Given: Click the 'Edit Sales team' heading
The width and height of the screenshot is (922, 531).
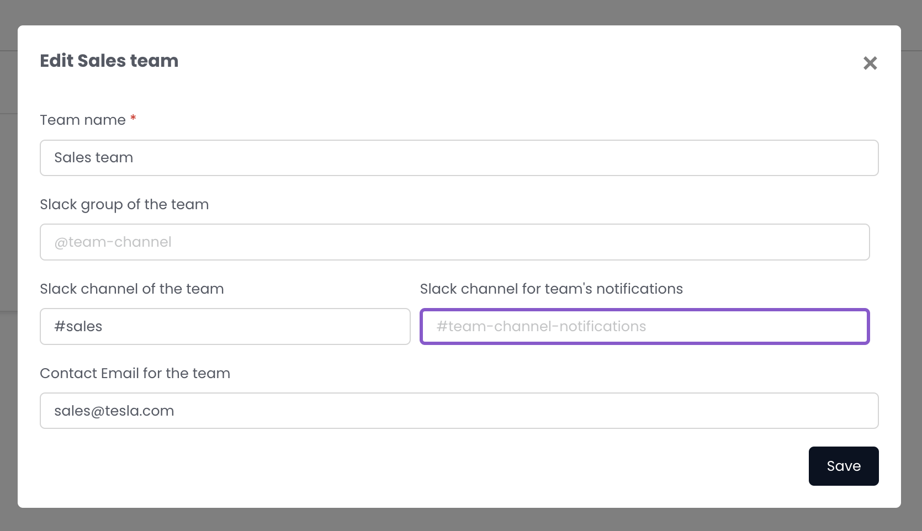Looking at the screenshot, I should point(109,61).
